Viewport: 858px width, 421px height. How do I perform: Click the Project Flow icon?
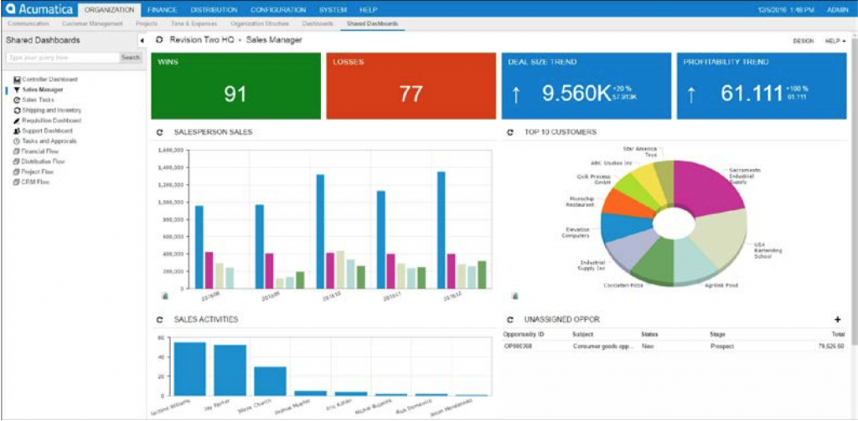click(17, 172)
